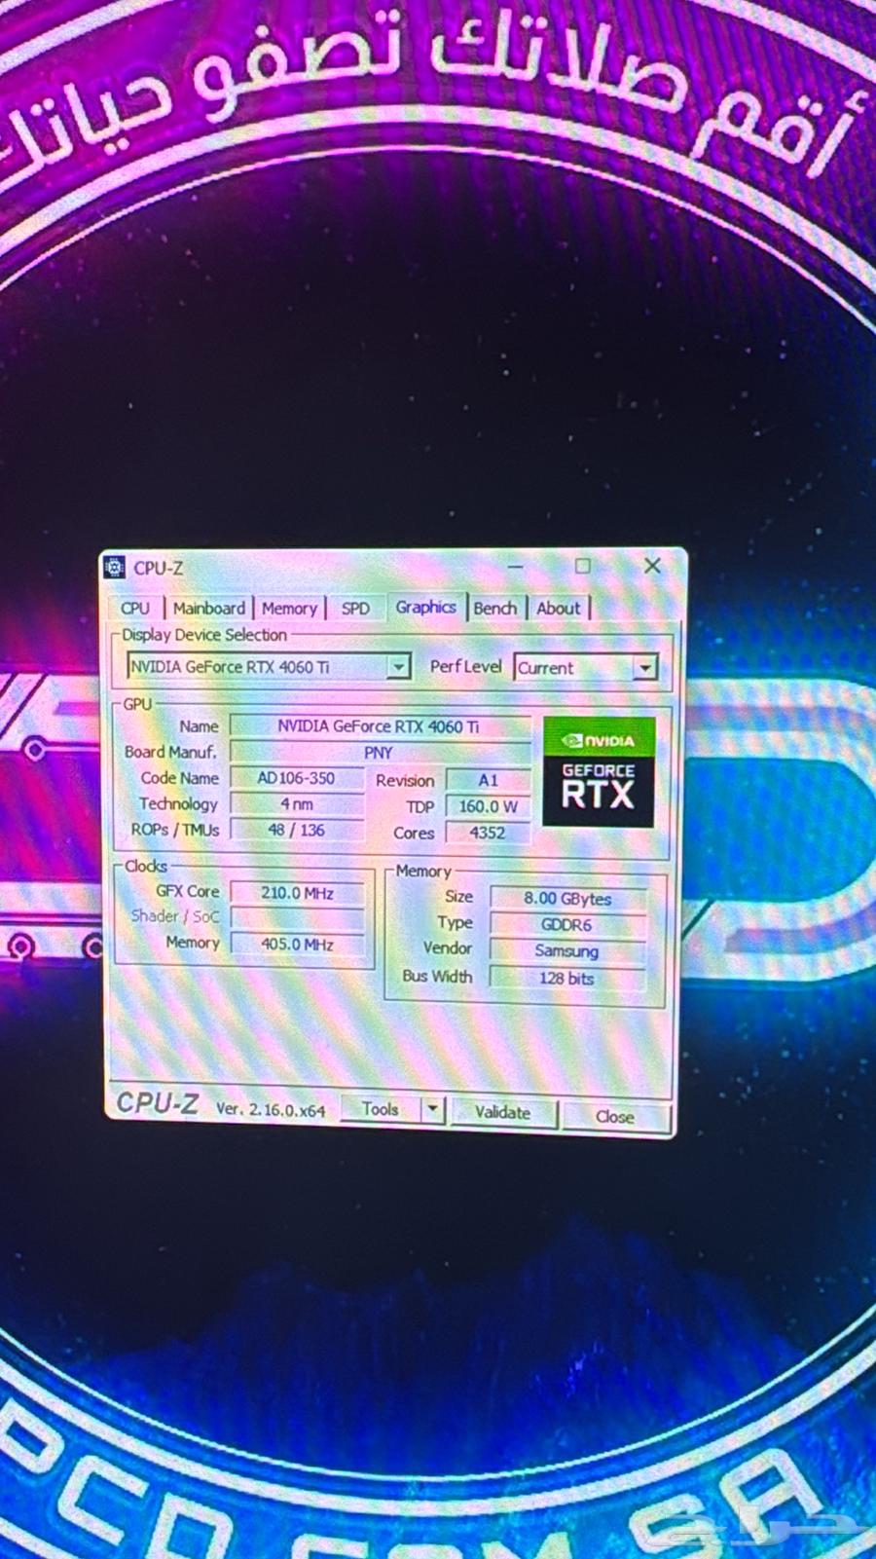Click the ROPs / TMUs value 48 / 136

click(x=297, y=830)
